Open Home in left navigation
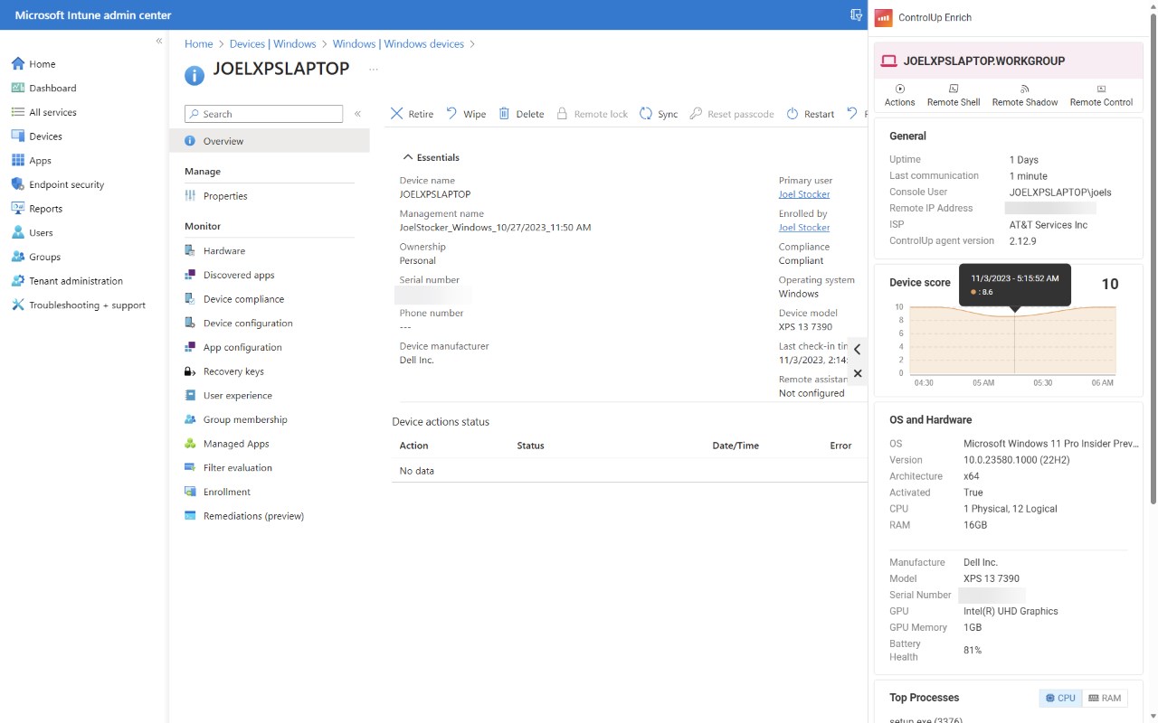Image resolution: width=1158 pixels, height=723 pixels. click(33, 64)
